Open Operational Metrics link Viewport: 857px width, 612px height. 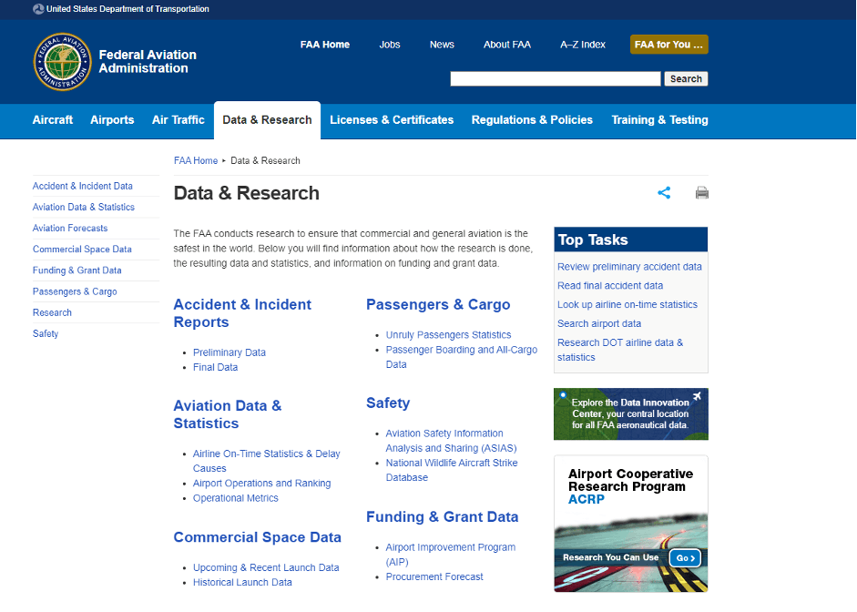click(x=236, y=498)
